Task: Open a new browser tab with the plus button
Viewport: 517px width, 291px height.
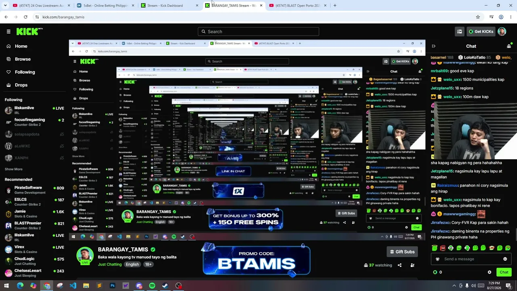Action: click(x=335, y=6)
